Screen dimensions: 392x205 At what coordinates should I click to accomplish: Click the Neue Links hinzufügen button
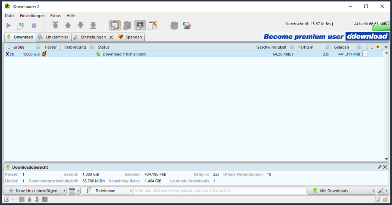coord(33,190)
